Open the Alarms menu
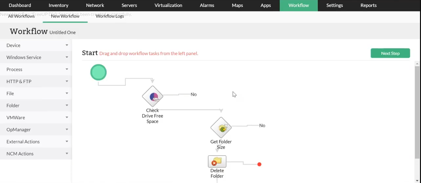The image size is (421, 183). [x=207, y=5]
